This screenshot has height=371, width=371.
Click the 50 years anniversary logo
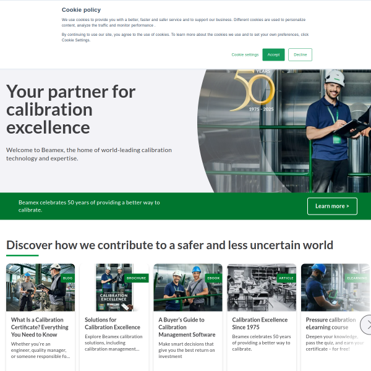254,90
